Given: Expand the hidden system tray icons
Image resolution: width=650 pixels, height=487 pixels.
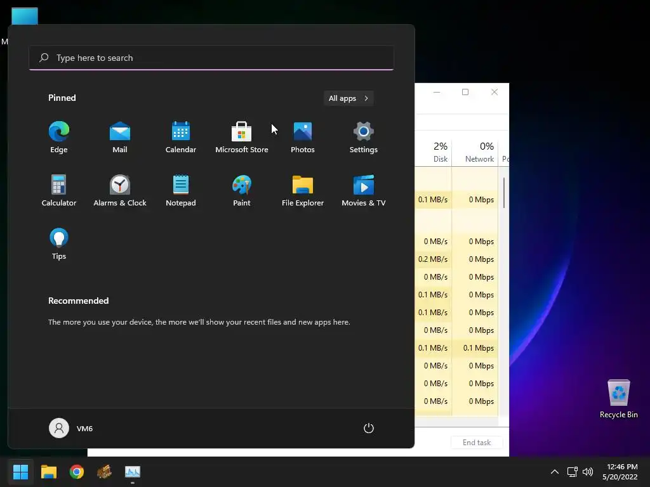Looking at the screenshot, I should click(555, 472).
